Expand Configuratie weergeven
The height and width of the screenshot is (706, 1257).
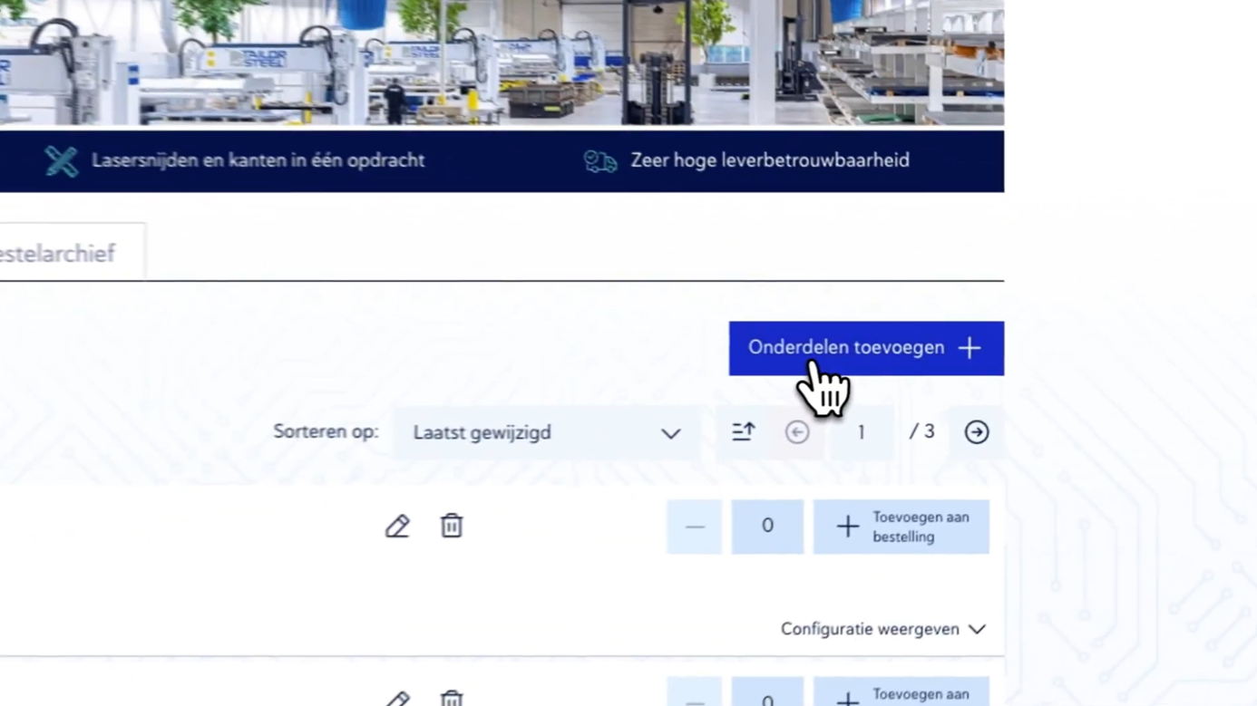pyautogui.click(x=882, y=629)
